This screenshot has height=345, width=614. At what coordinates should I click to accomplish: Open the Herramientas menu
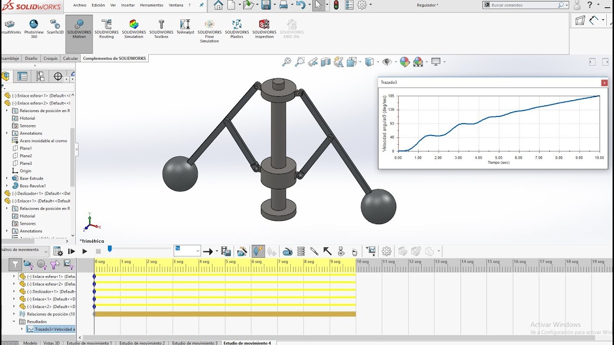(x=152, y=5)
